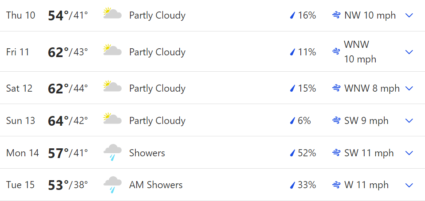Click the raindrop icon next to 6%

tap(292, 121)
